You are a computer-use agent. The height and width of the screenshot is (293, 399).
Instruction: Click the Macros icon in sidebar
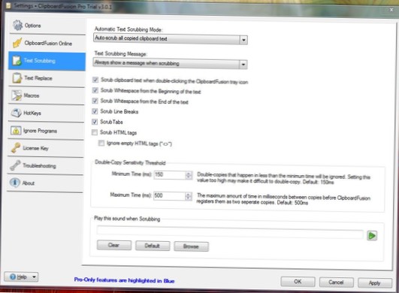tap(17, 95)
